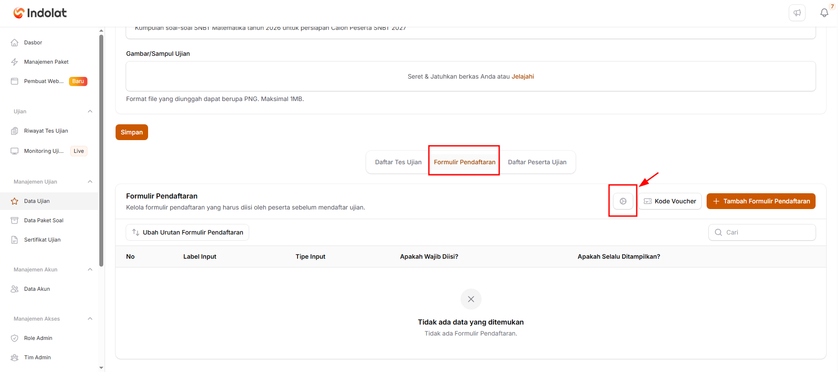Collapse the Manajemen Akun section
Viewport: 838px width, 372px height.
[90, 270]
